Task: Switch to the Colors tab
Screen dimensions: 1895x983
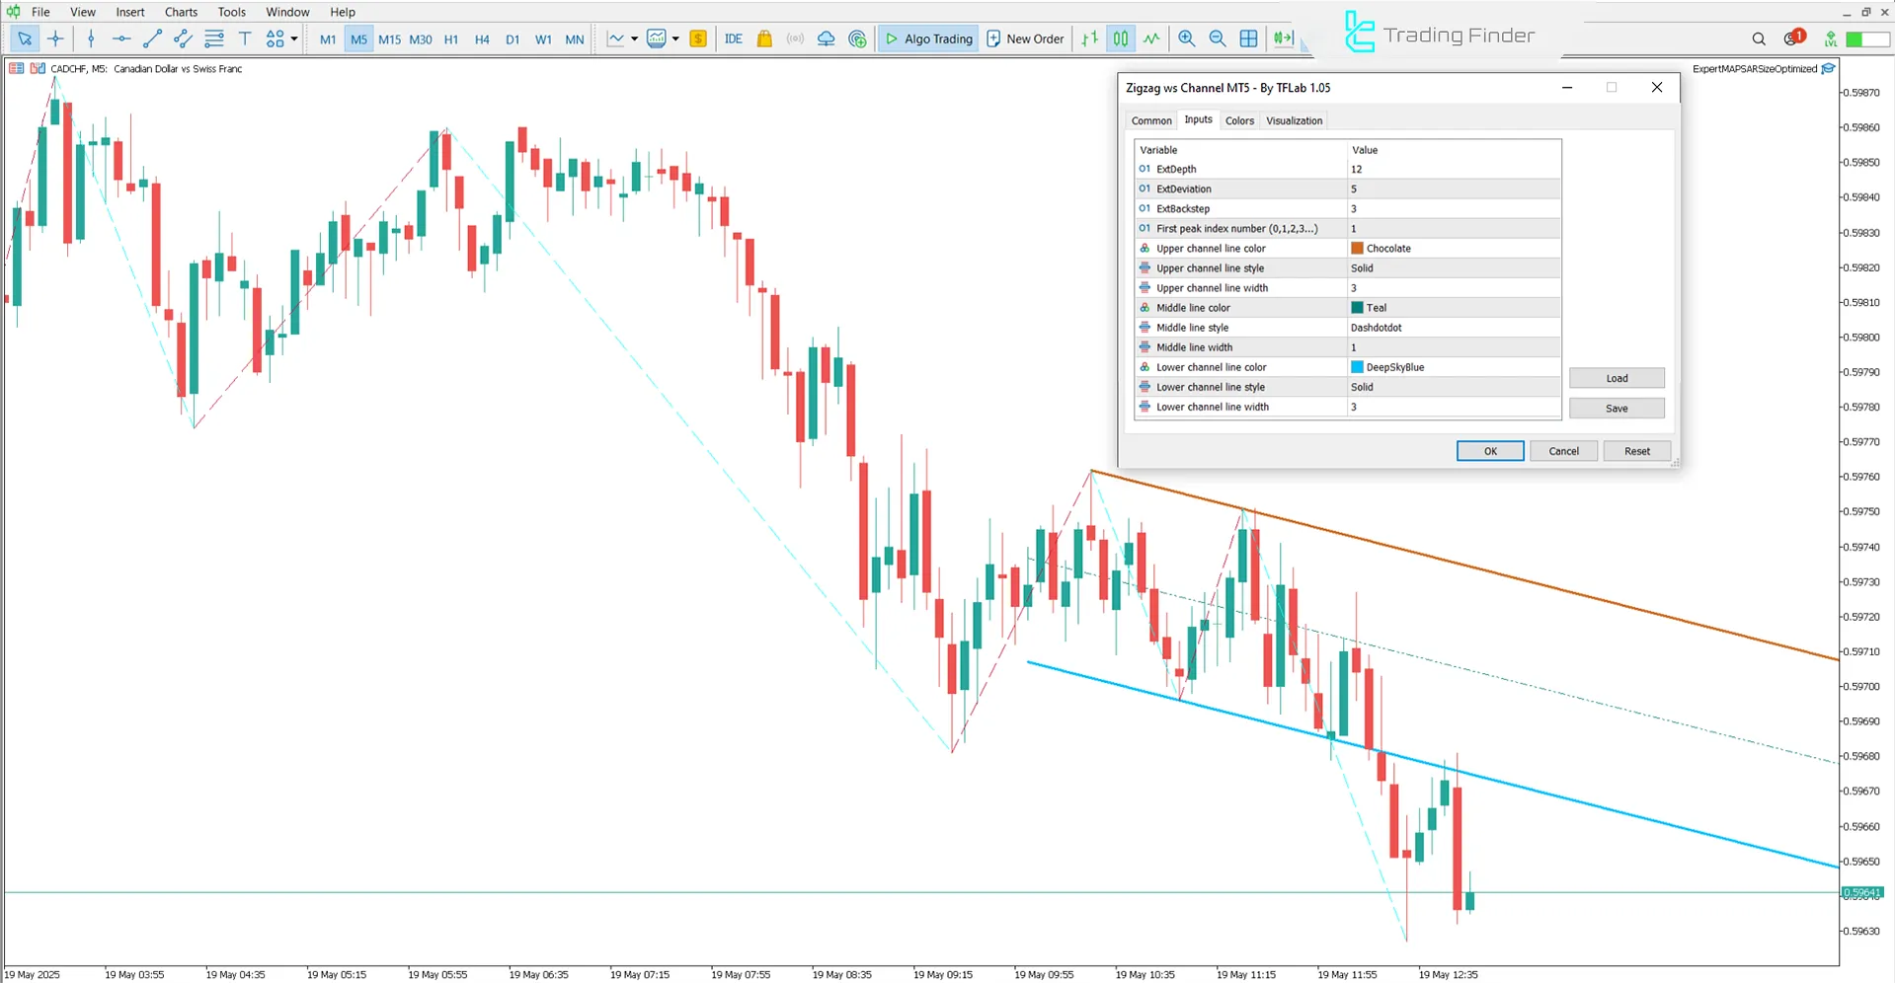Action: tap(1239, 119)
